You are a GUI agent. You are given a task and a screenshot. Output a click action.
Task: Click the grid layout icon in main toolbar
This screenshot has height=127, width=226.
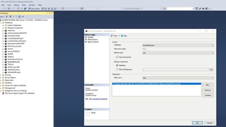[82, 8]
